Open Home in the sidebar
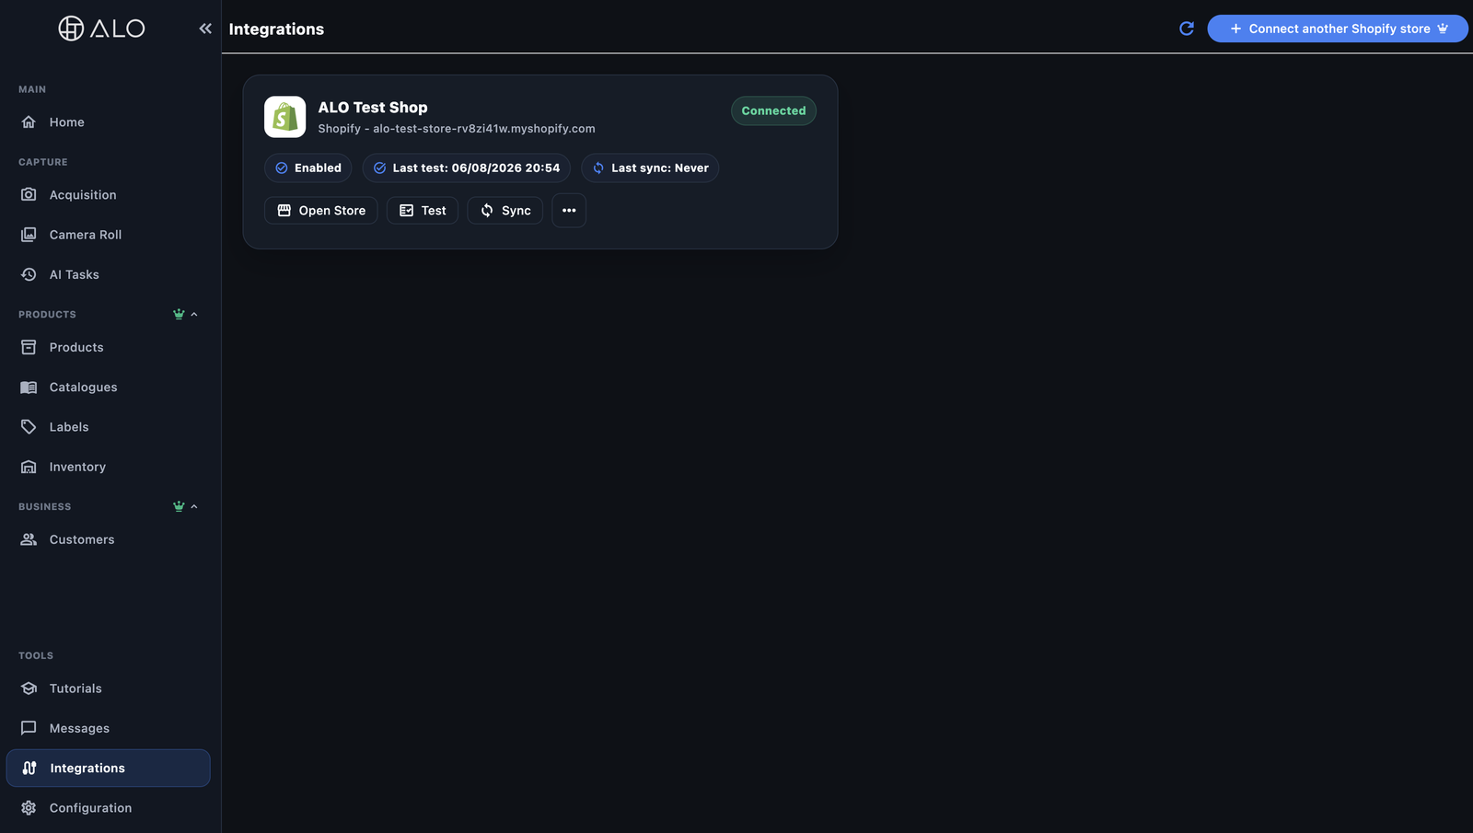Viewport: 1473px width, 833px height. [x=108, y=122]
